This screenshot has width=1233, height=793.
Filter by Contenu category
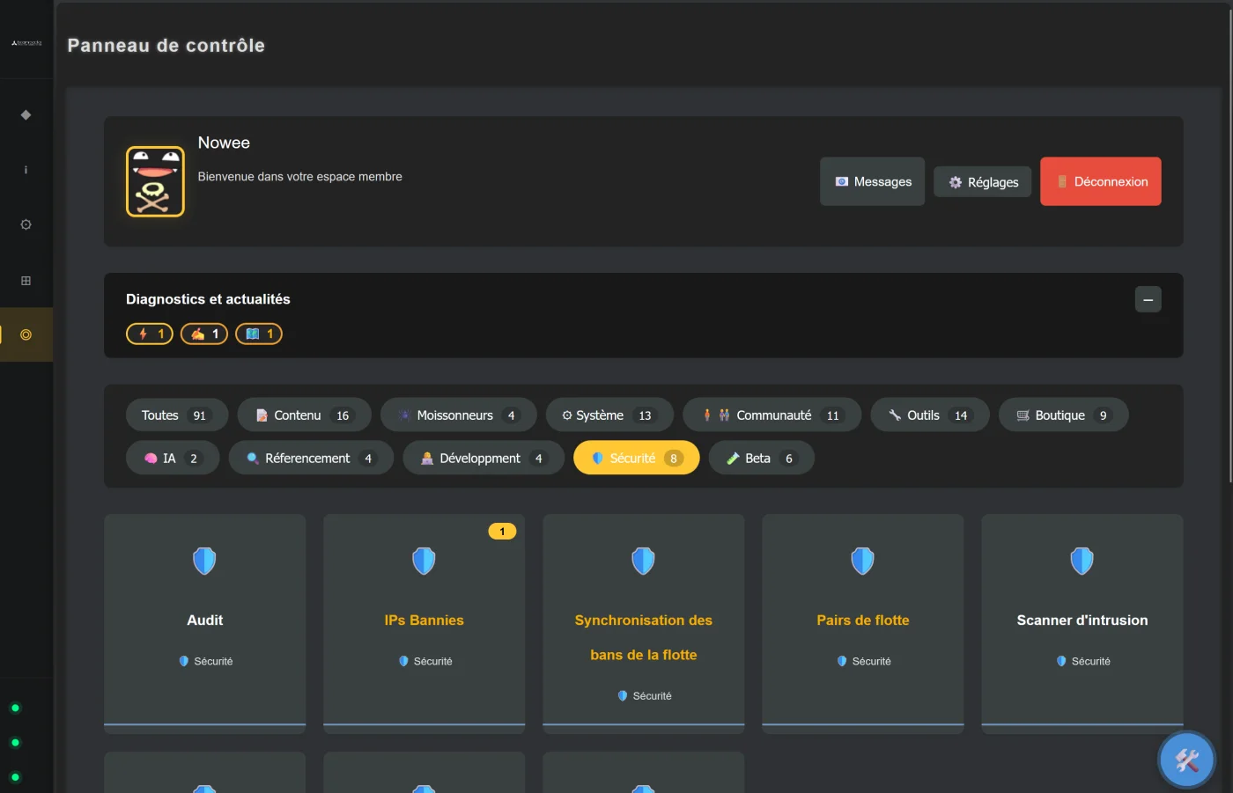(x=304, y=415)
